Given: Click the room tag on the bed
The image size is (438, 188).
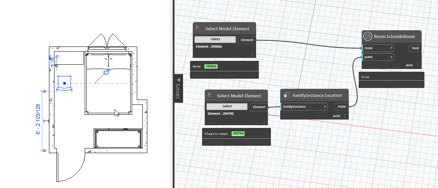Looking at the screenshot, I should 106,72.
